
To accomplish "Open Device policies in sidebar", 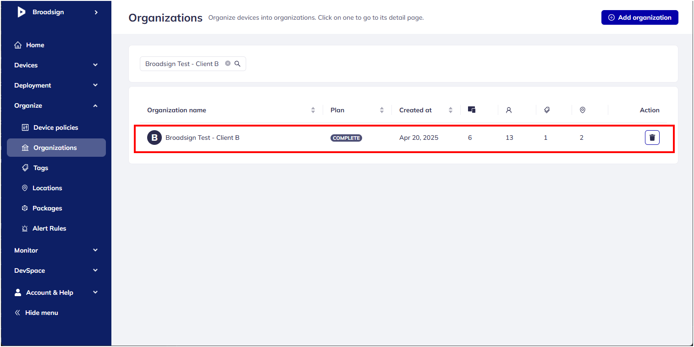I will (x=55, y=127).
